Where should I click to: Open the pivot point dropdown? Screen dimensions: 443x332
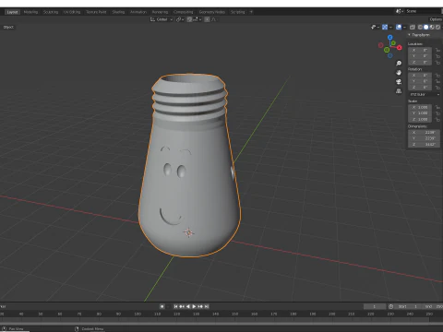coord(180,19)
